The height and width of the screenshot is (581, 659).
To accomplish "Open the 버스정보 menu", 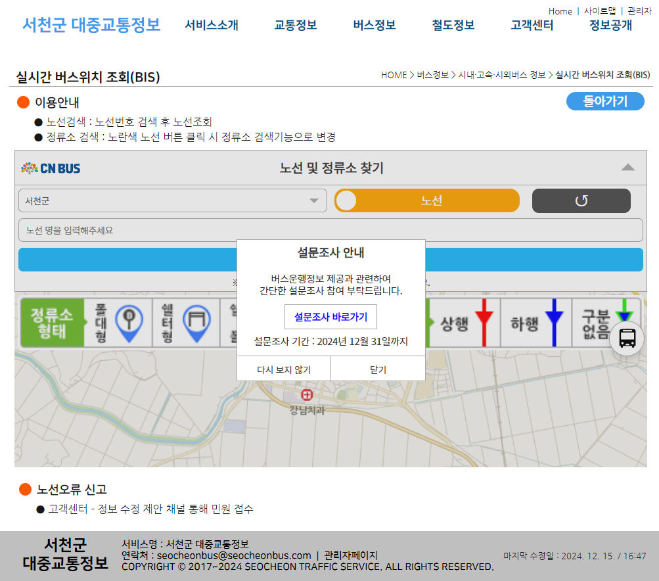I will pyautogui.click(x=374, y=25).
